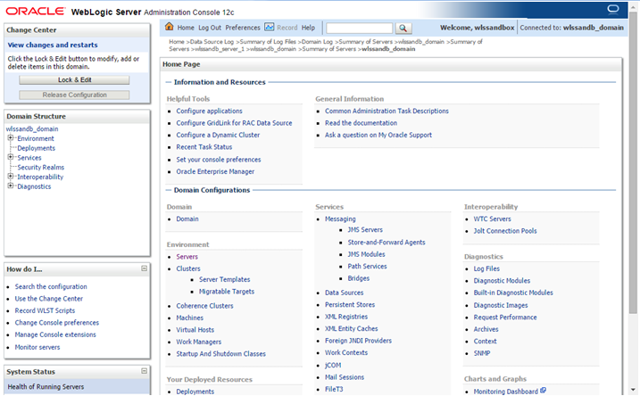Click the Oracle ring logo top right
Image resolution: width=640 pixels, height=396 pixels.
[x=613, y=9]
